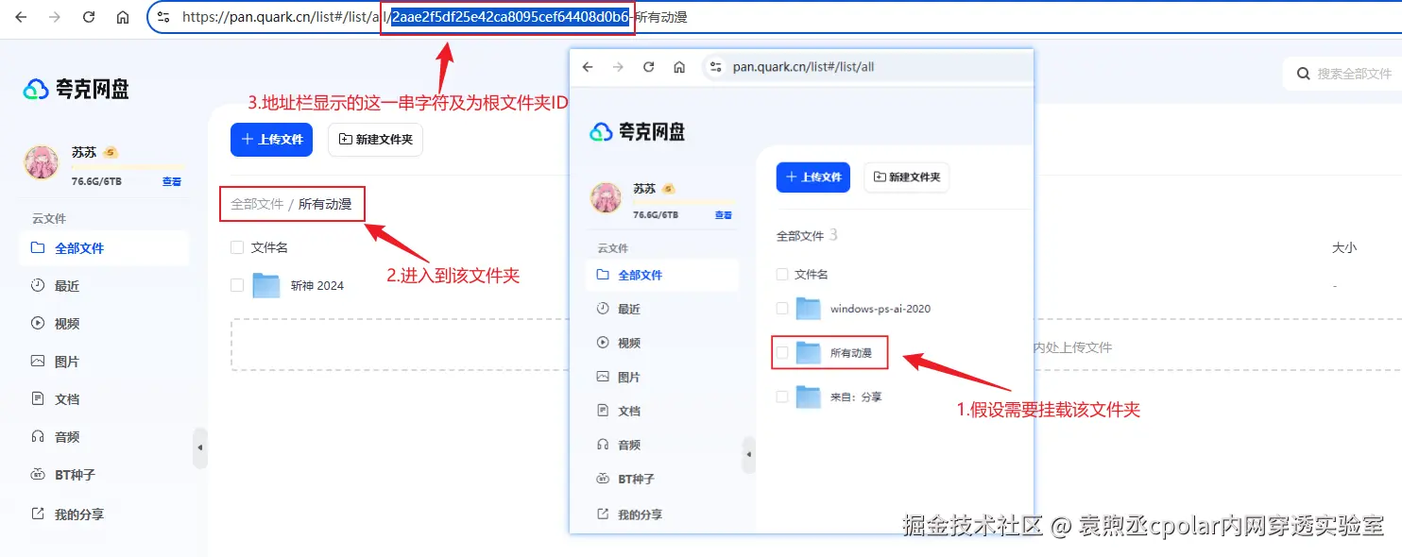Check the box for windows-ps-ai-2020 folder
The image size is (1402, 557).
click(x=781, y=308)
